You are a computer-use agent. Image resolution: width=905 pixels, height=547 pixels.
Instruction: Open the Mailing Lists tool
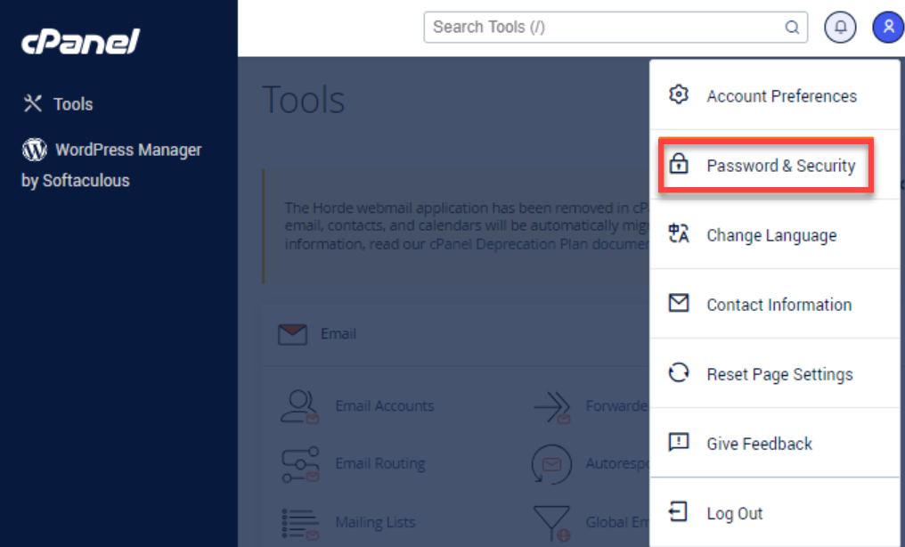pyautogui.click(x=374, y=522)
